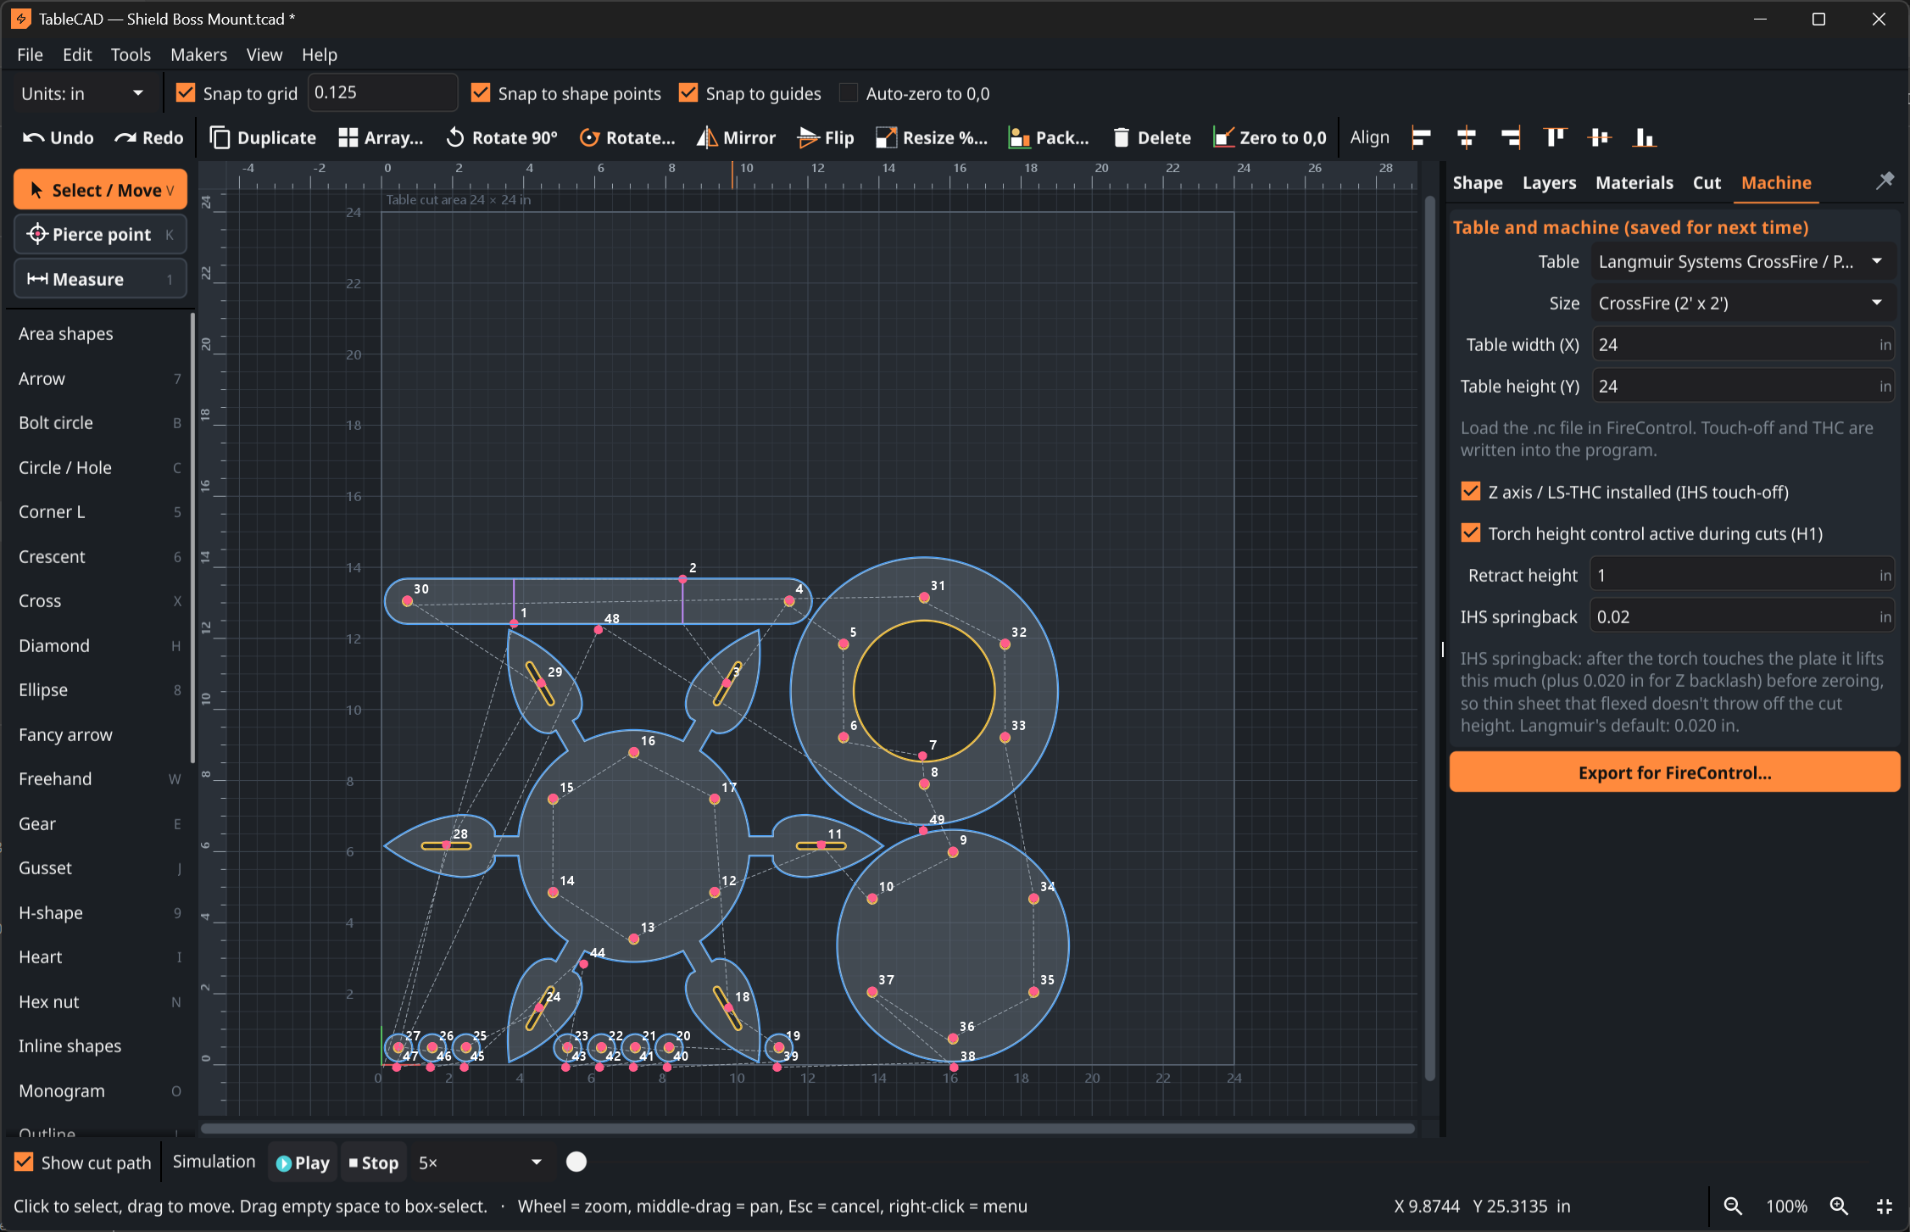Click the fit-to-view icon
This screenshot has height=1232, width=1910.
(x=1885, y=1206)
